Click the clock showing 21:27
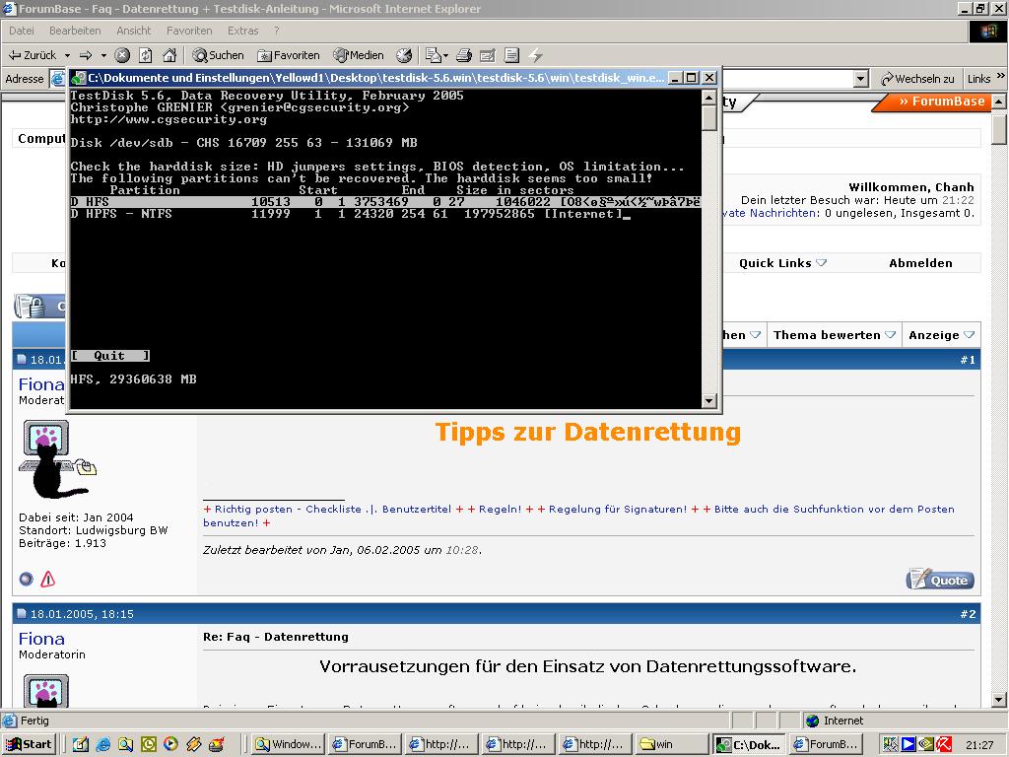Image resolution: width=1009 pixels, height=757 pixels. point(979,745)
